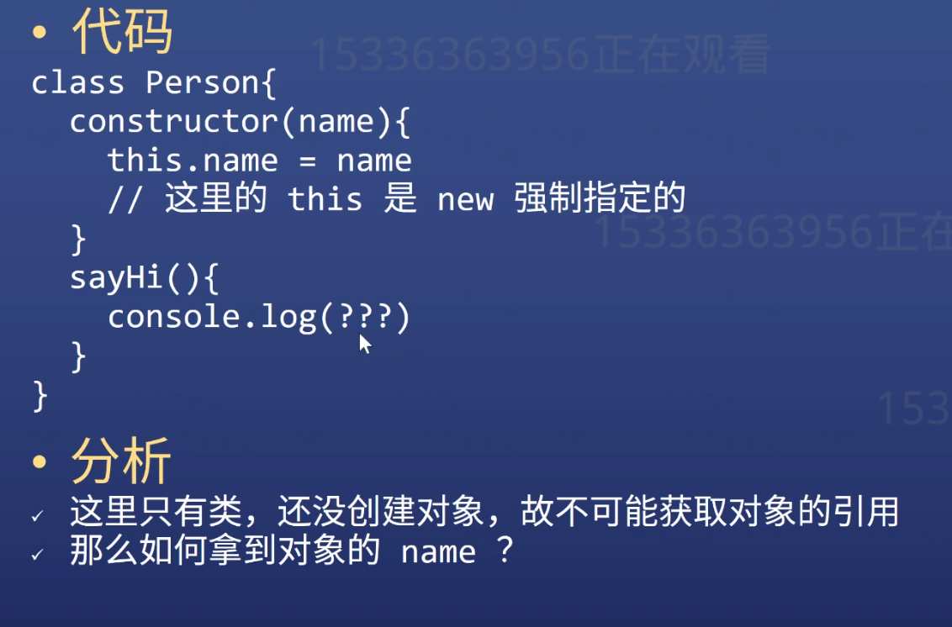
Task: Click the 15336363956正在观看 watermark at top
Action: (541, 55)
